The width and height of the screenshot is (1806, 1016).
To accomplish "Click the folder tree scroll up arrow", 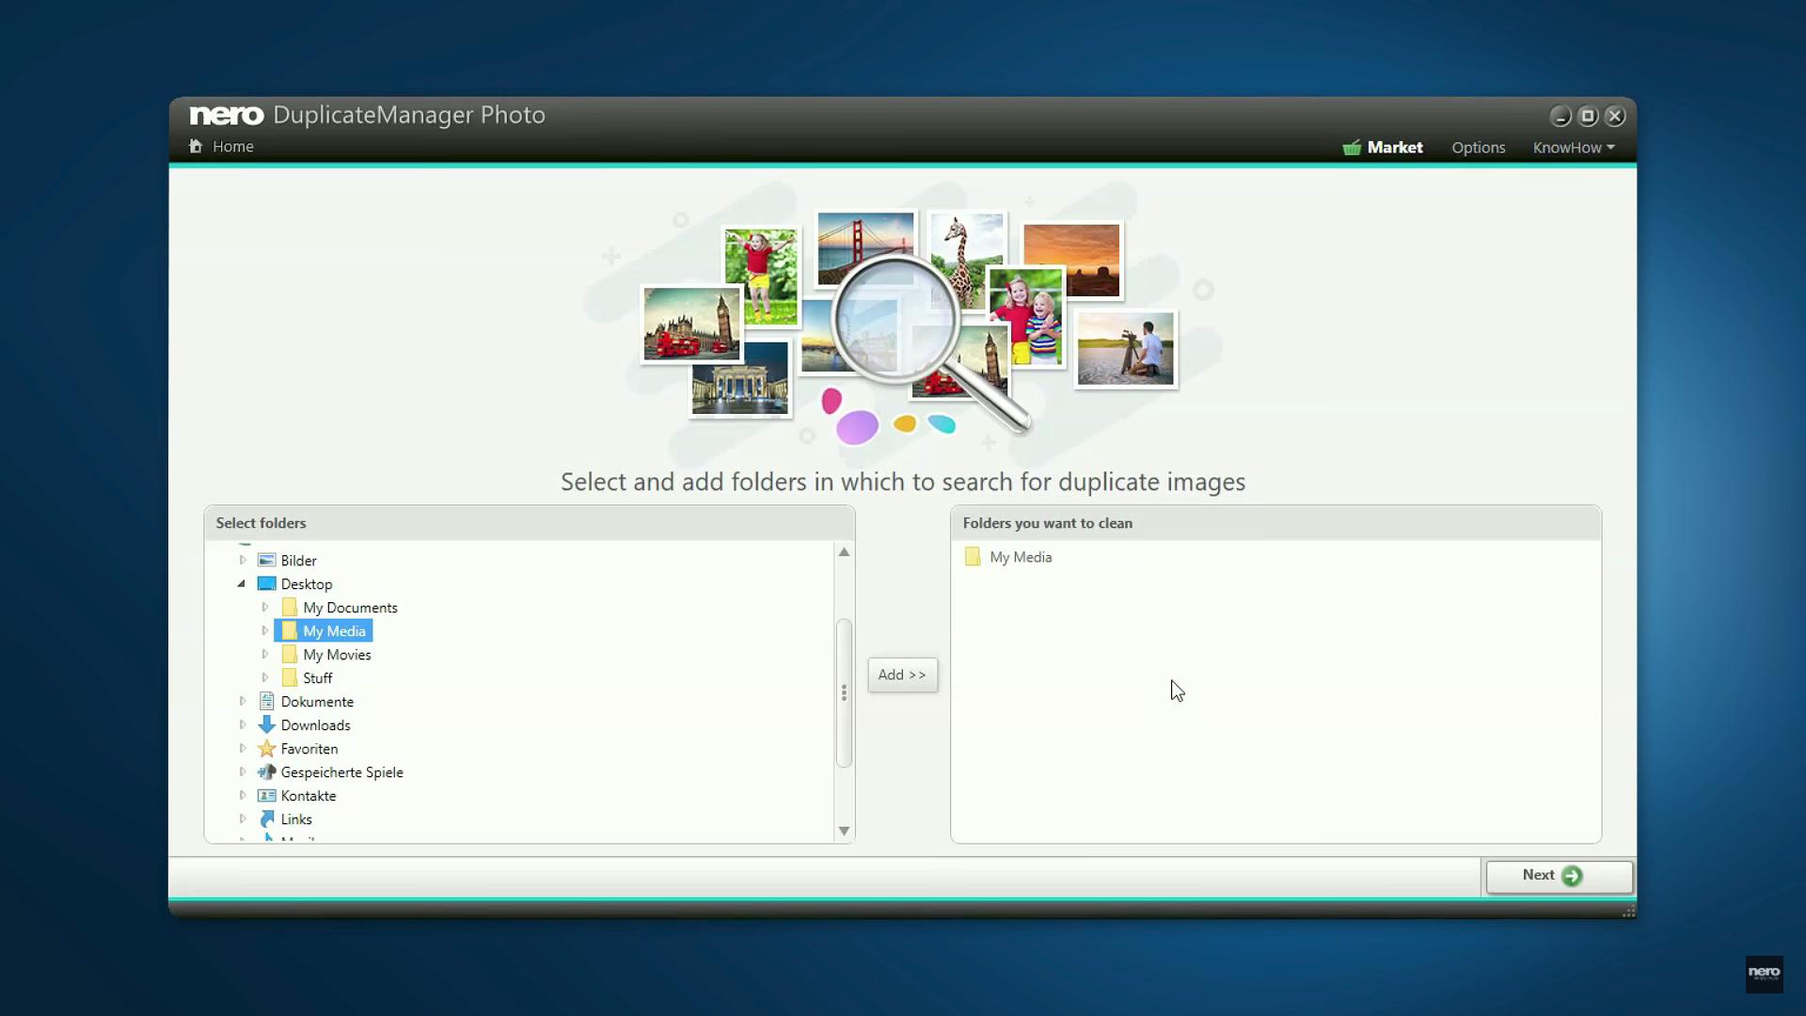I will coord(844,552).
